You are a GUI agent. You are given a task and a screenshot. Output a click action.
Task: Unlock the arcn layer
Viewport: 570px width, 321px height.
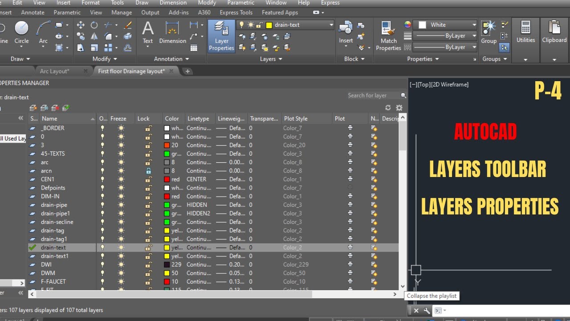click(x=148, y=171)
